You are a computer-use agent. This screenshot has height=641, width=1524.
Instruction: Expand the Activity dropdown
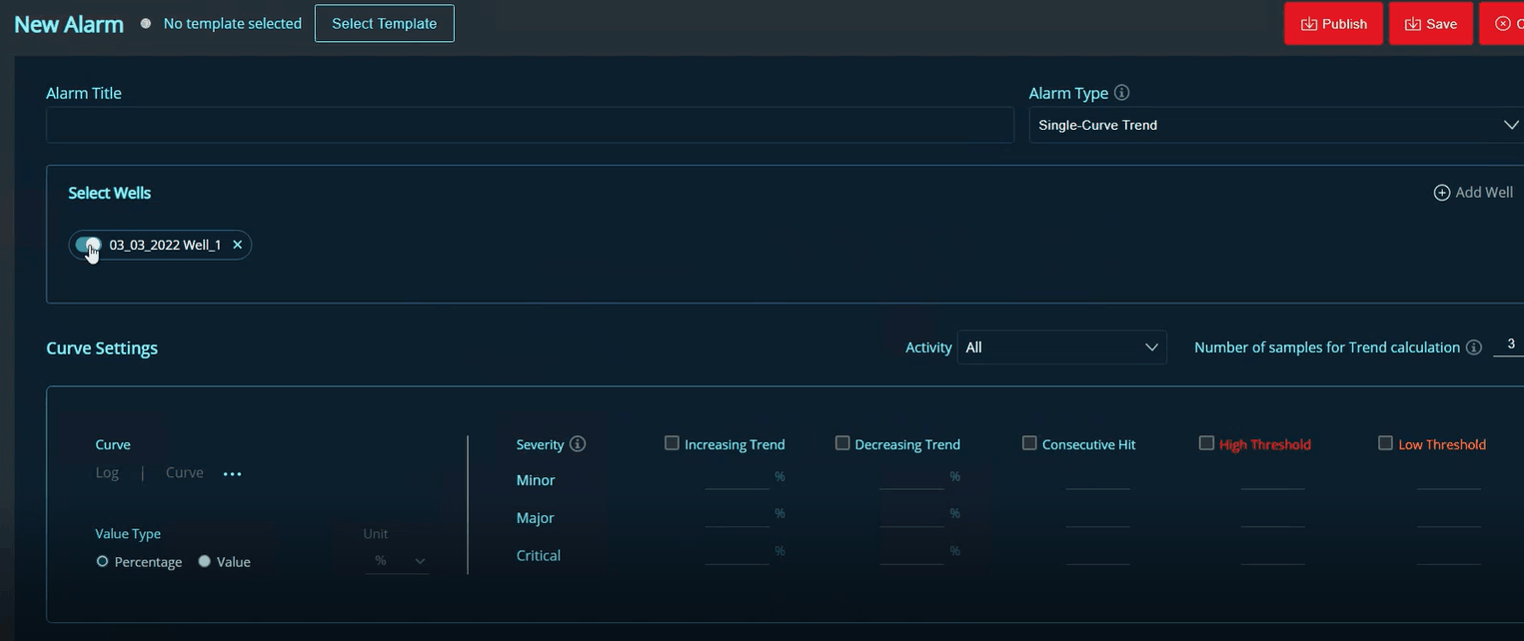1061,347
